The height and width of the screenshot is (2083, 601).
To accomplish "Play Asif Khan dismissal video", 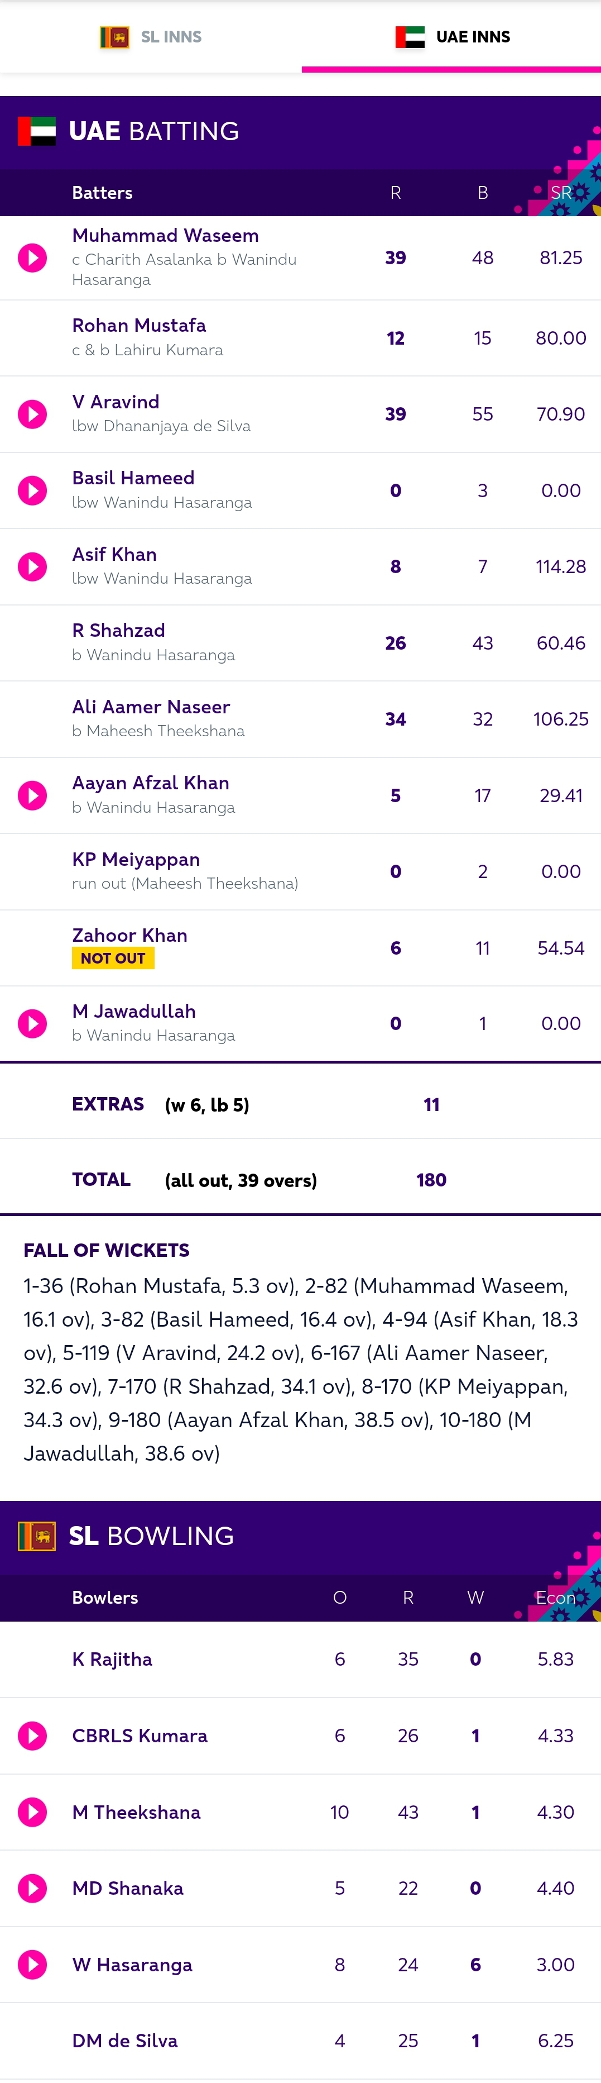I will [x=32, y=567].
